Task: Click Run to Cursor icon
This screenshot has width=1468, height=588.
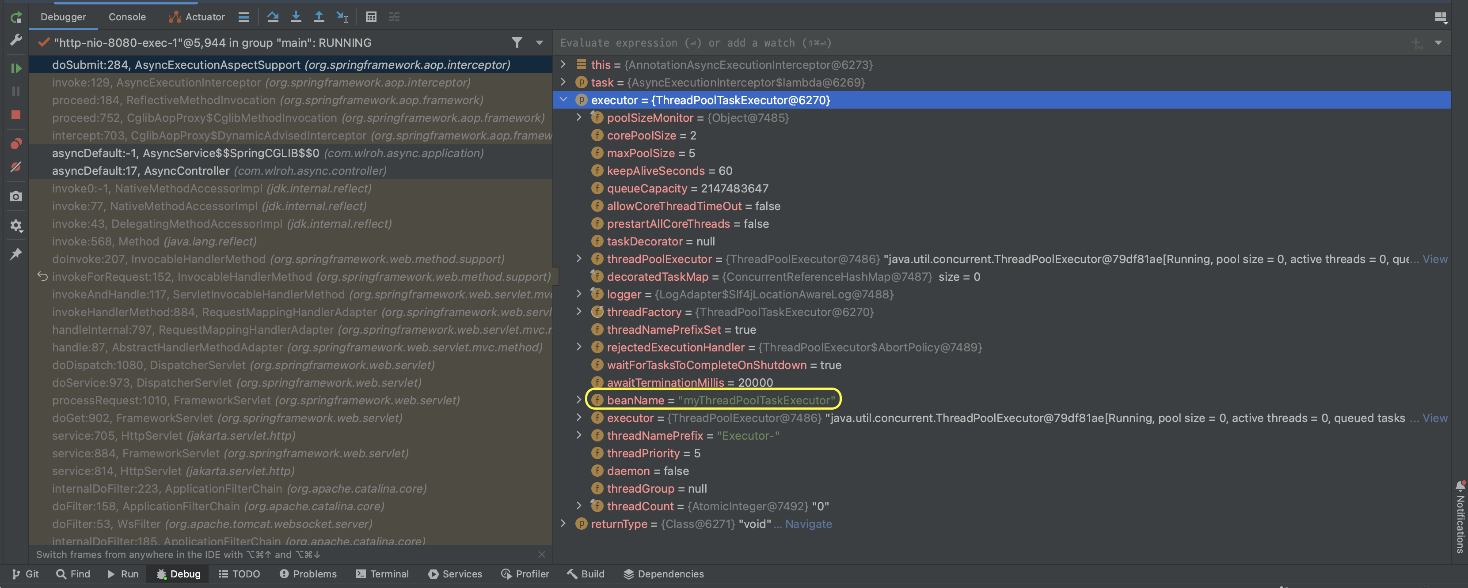Action: coord(342,17)
